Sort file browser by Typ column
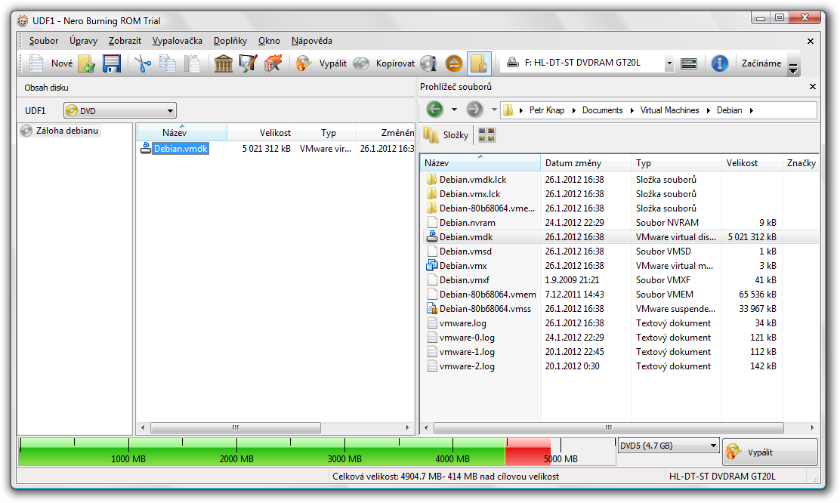Image resolution: width=840 pixels, height=503 pixels. (676, 163)
